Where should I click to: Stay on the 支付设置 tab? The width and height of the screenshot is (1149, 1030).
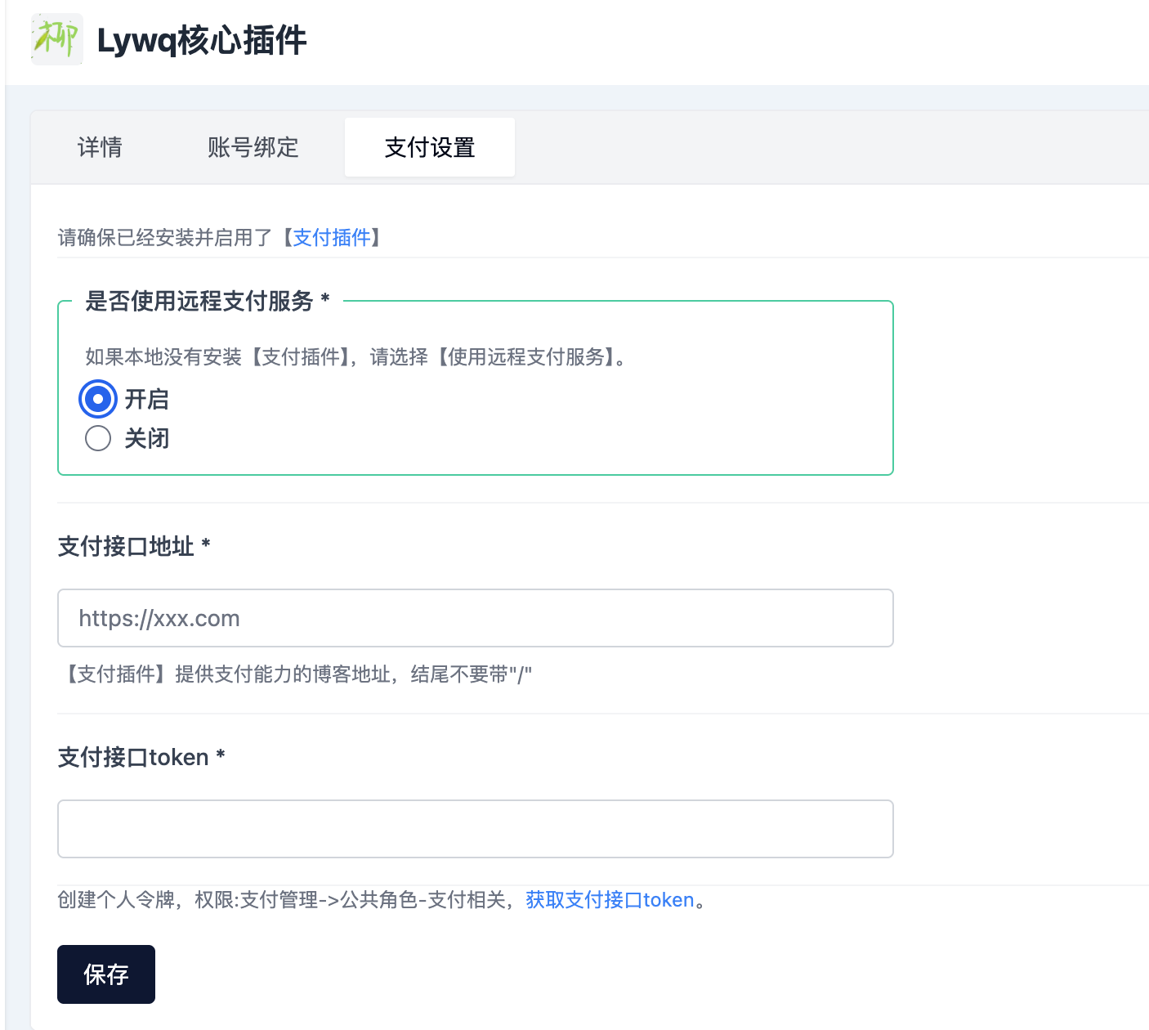pyautogui.click(x=429, y=147)
